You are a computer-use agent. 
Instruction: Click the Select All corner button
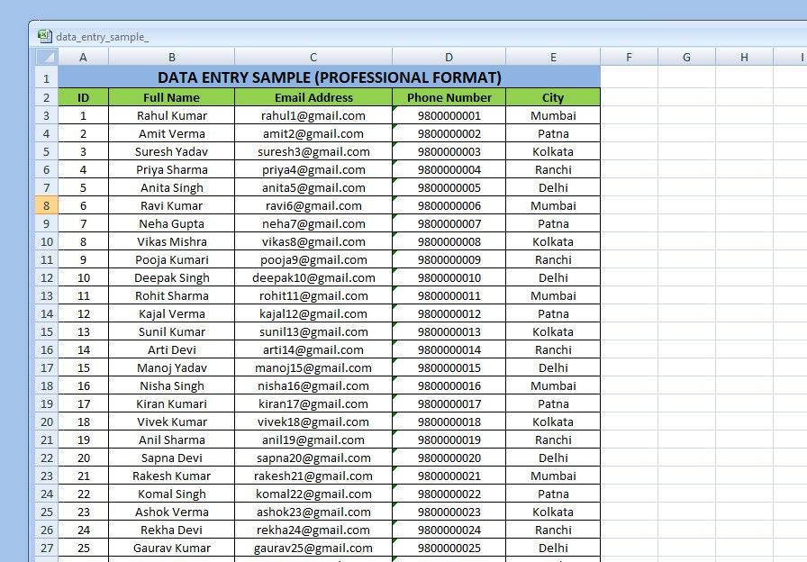47,57
